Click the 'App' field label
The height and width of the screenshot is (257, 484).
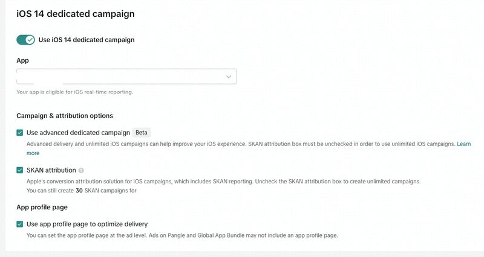[x=22, y=61]
